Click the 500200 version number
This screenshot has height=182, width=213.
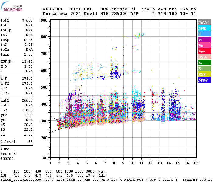point(7,159)
